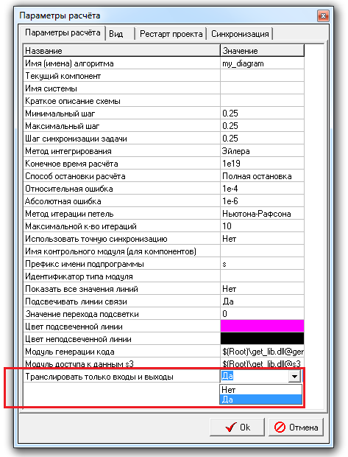Change Метод интегрирования value Эйлера
Image resolution: width=348 pixels, height=457 pixels.
[262, 151]
